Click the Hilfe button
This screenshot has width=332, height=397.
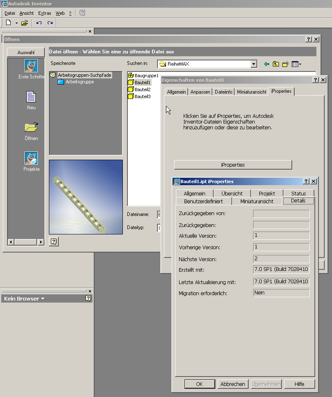point(299,384)
